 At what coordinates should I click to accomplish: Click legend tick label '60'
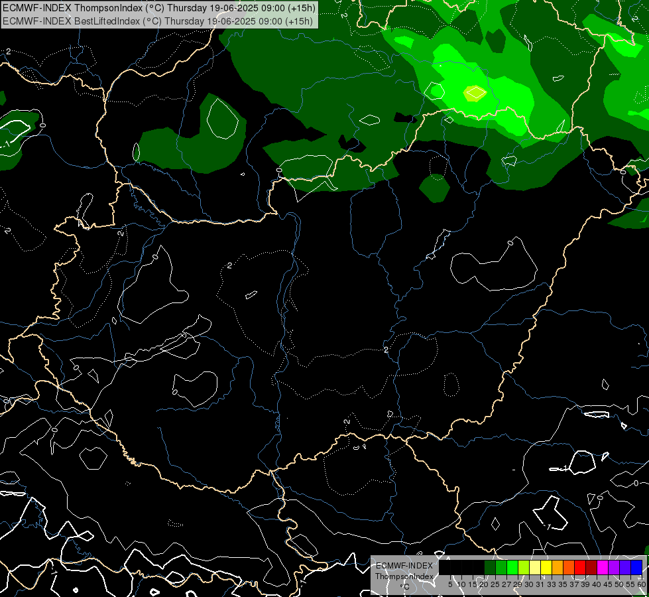pyautogui.click(x=642, y=584)
